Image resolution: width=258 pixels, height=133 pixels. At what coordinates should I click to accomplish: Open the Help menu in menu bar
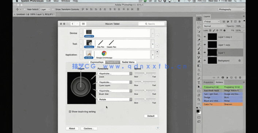click(75, 1)
